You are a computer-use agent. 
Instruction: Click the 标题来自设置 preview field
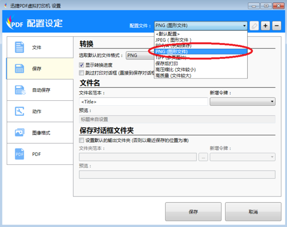click(177, 119)
